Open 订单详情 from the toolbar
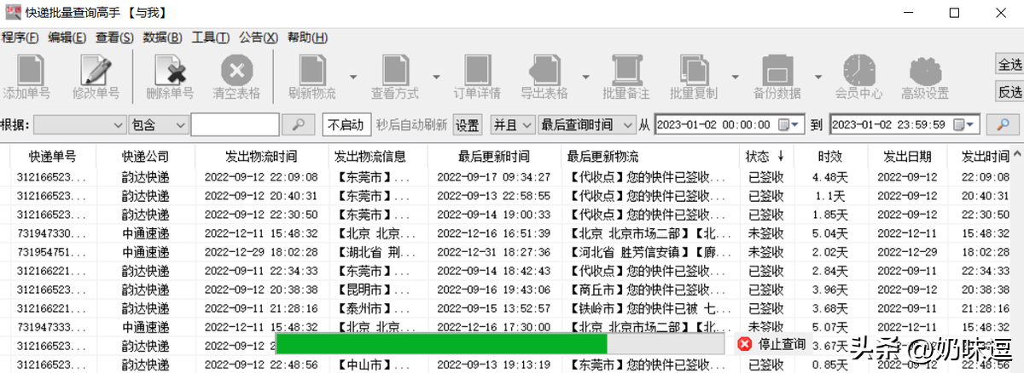The width and height of the screenshot is (1024, 373). click(x=477, y=78)
